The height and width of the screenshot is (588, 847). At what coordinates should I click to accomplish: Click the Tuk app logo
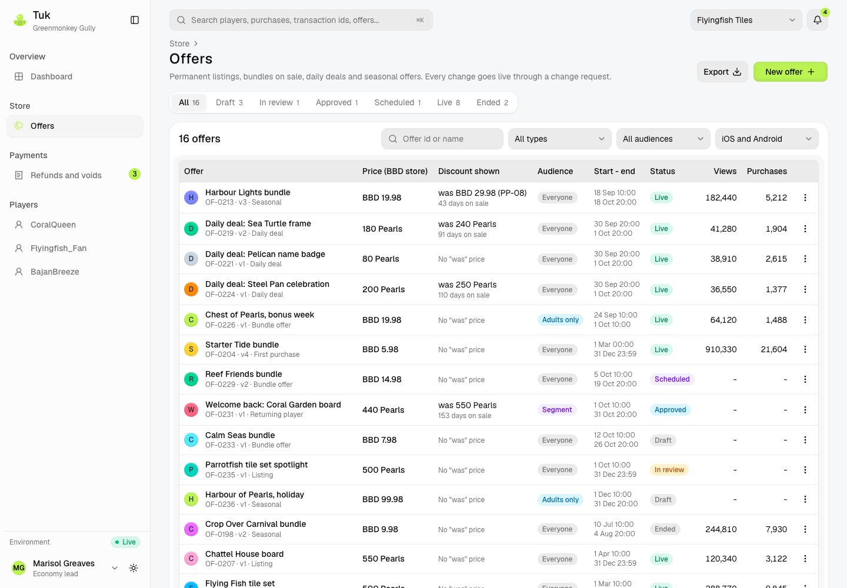click(20, 21)
